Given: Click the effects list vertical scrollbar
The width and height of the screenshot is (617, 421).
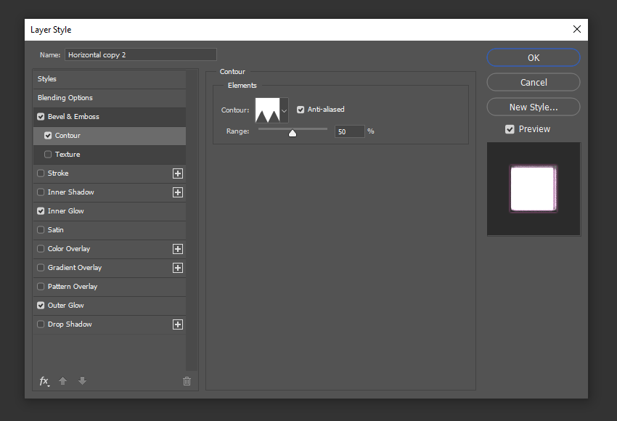Looking at the screenshot, I should 192,221.
